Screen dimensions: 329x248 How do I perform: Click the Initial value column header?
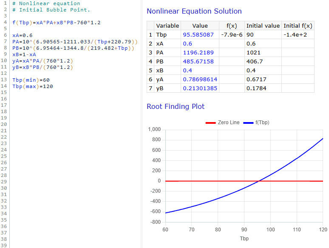pyautogui.click(x=263, y=26)
